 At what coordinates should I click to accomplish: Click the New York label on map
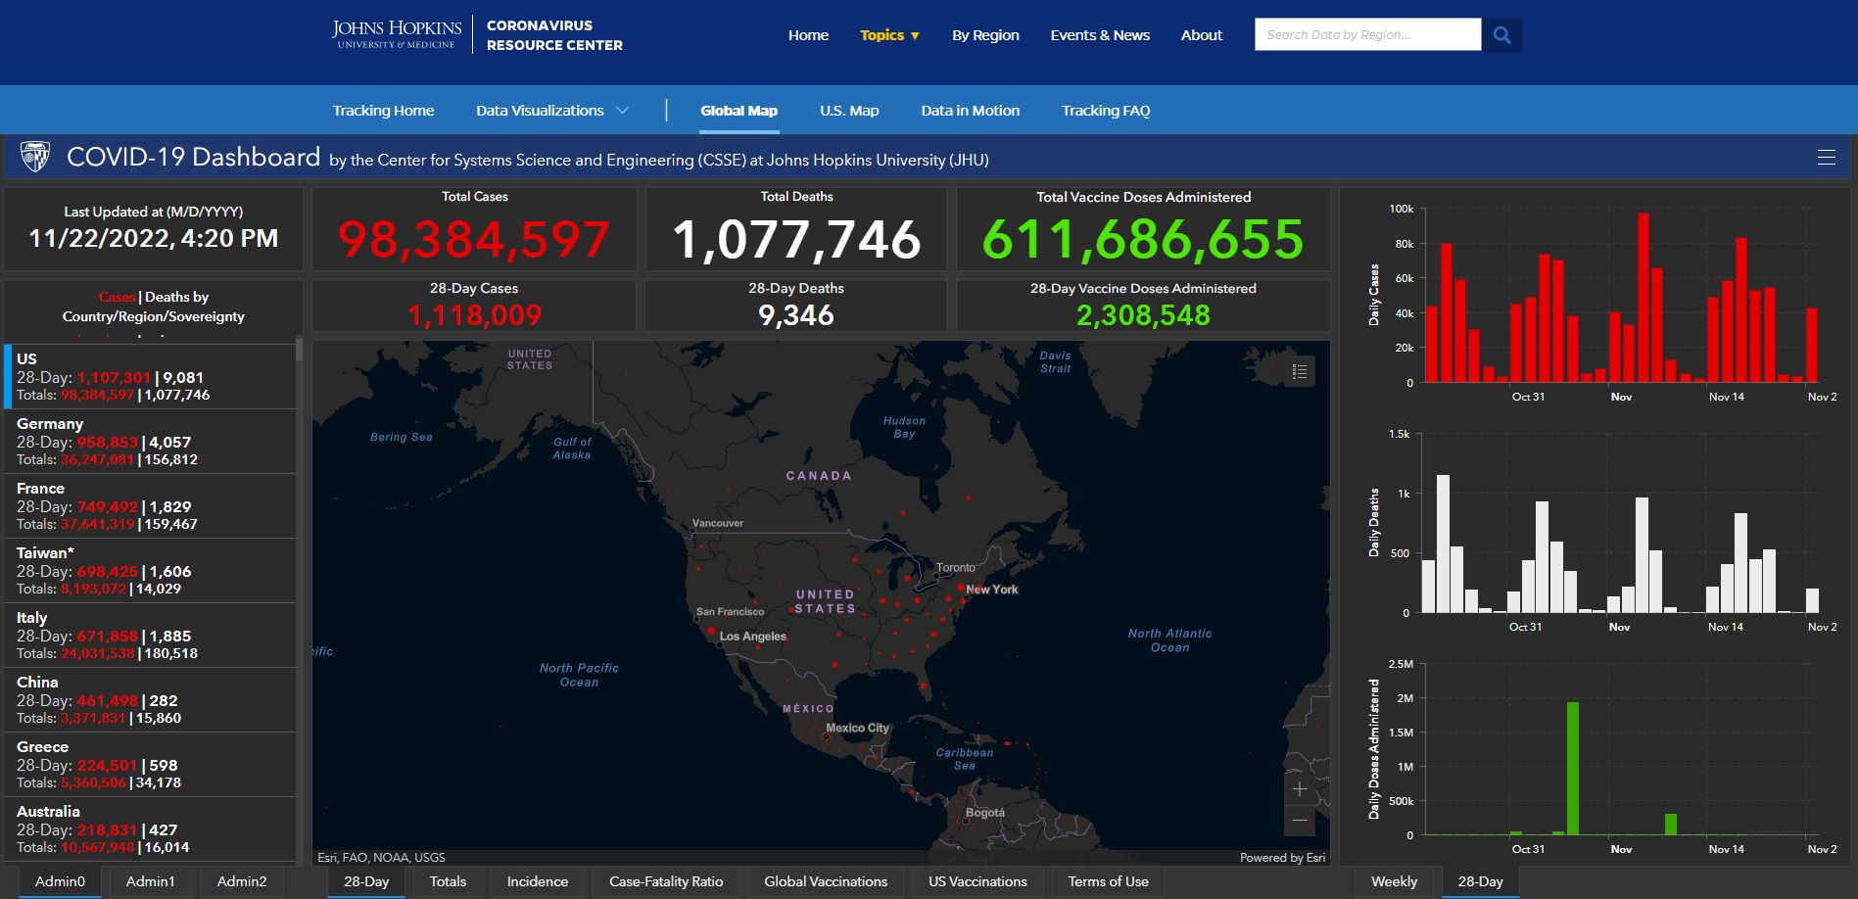tap(992, 590)
